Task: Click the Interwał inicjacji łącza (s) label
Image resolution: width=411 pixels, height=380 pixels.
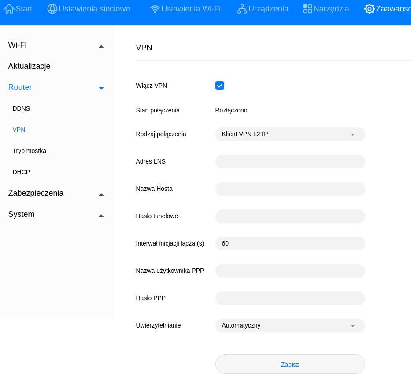Action: coord(170,244)
